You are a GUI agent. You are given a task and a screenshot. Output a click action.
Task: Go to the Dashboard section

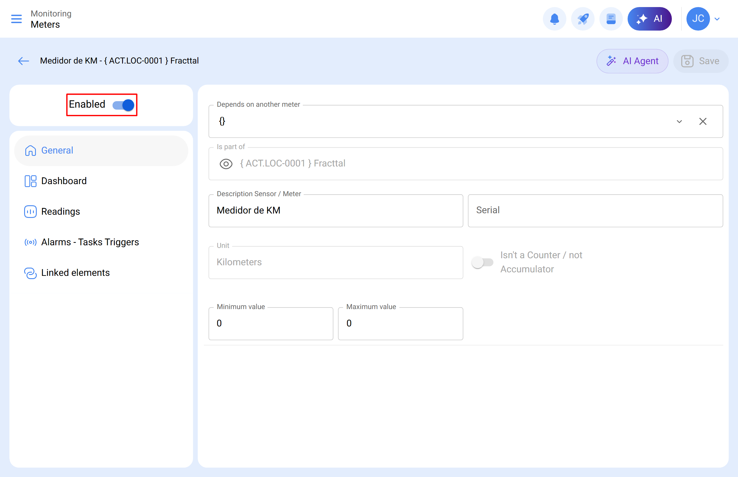64,181
